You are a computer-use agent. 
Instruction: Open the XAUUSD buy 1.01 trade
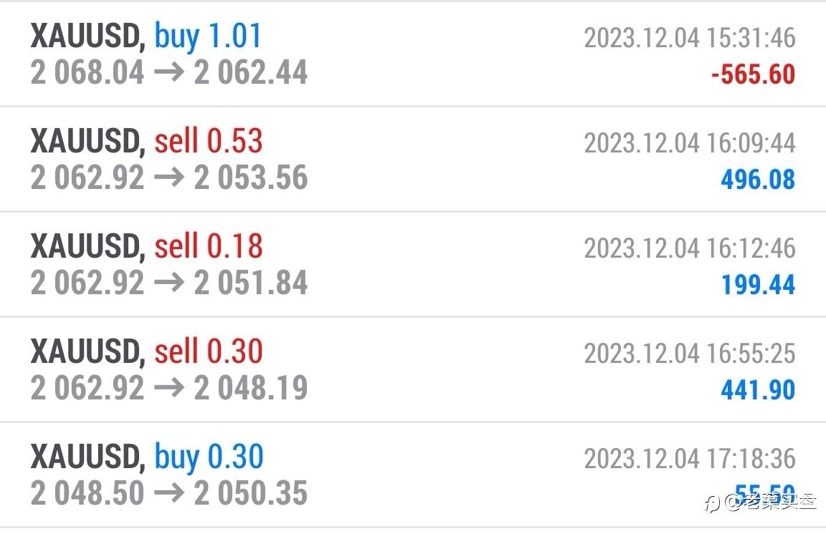[x=146, y=36]
